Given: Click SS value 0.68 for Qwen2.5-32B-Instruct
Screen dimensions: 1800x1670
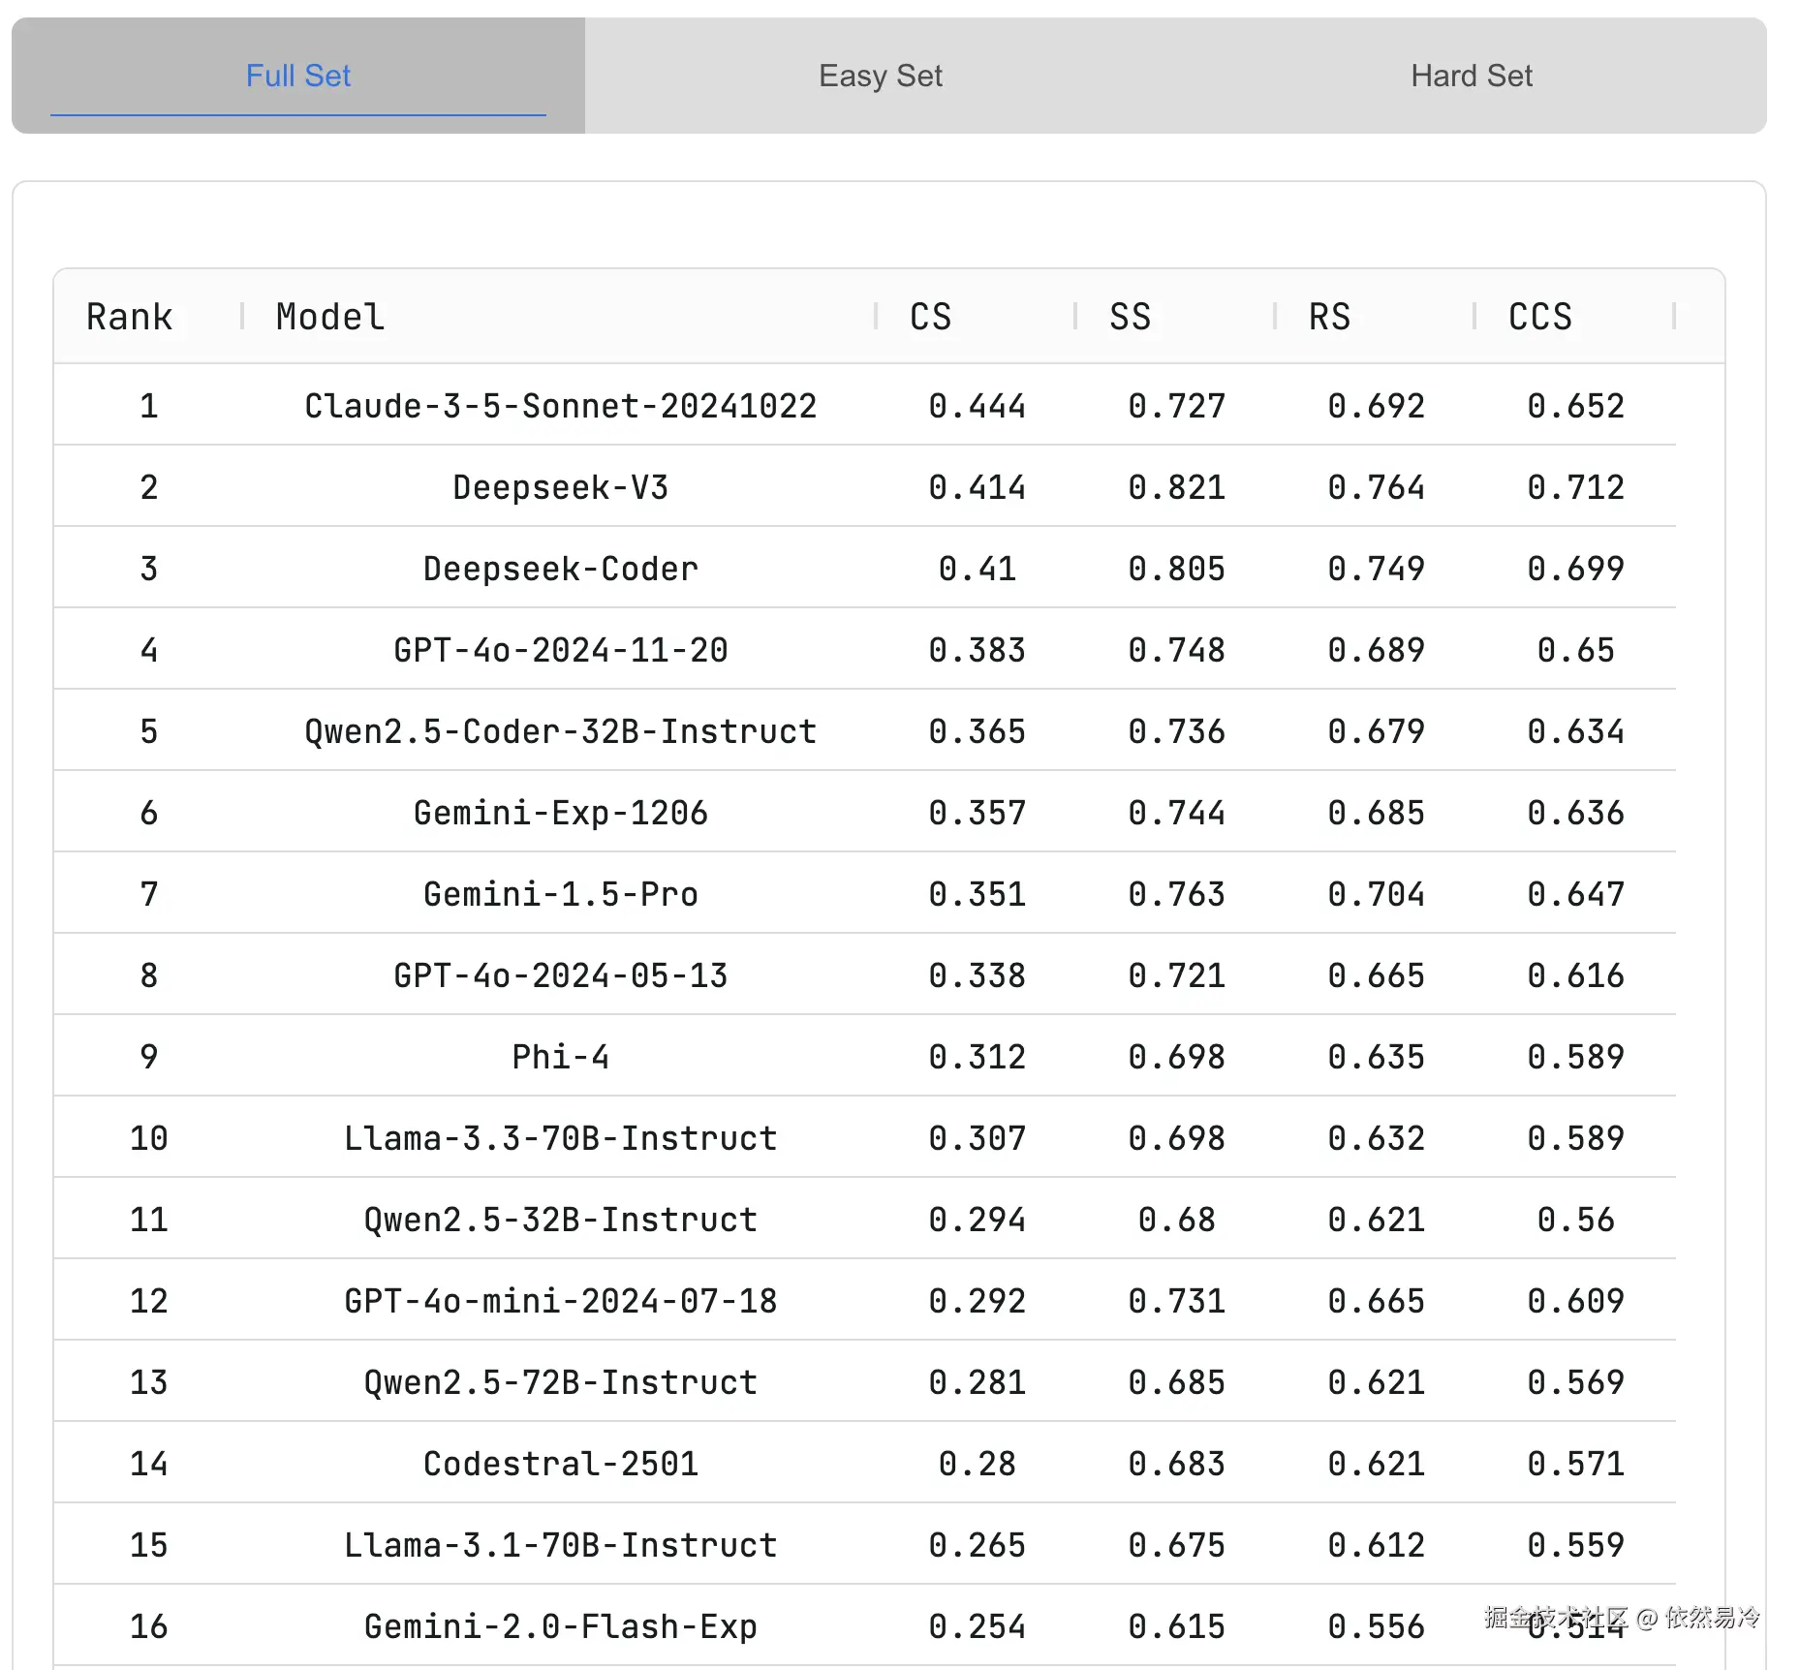Looking at the screenshot, I should [1177, 1220].
